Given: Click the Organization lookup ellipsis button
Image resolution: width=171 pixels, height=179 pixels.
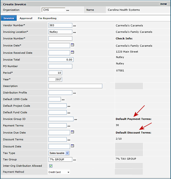Looking at the screenshot, I should coord(68,10).
